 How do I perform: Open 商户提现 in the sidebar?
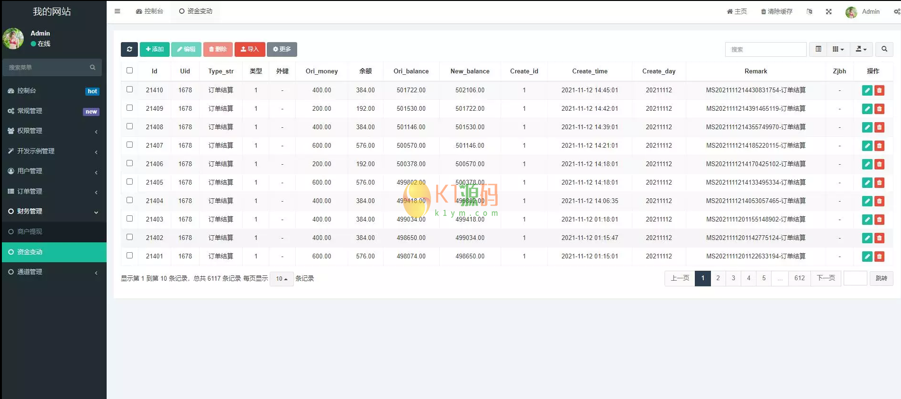coord(30,231)
